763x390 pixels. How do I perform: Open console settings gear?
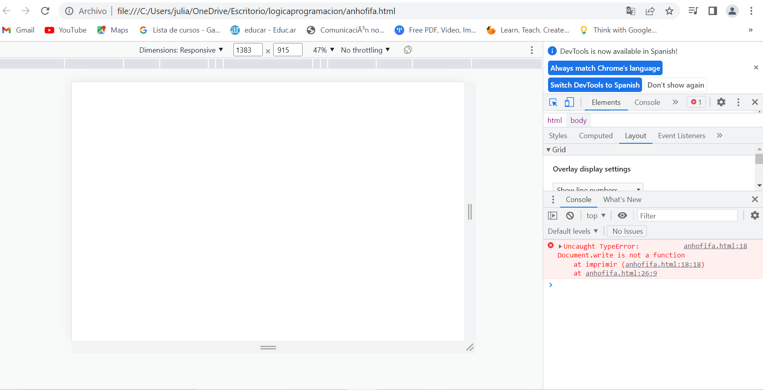pyautogui.click(x=755, y=215)
